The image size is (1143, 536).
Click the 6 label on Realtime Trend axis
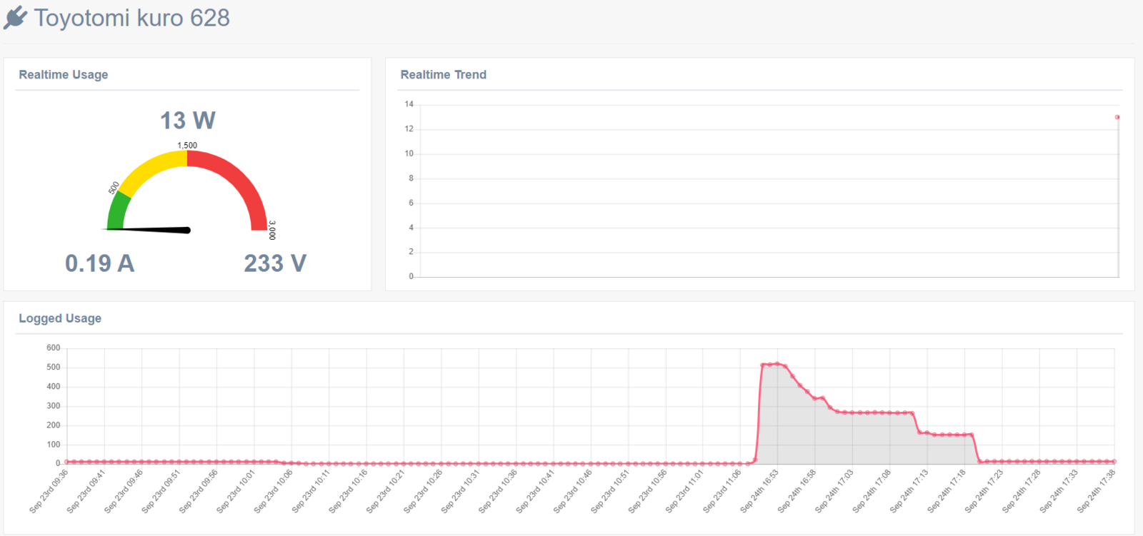411,203
